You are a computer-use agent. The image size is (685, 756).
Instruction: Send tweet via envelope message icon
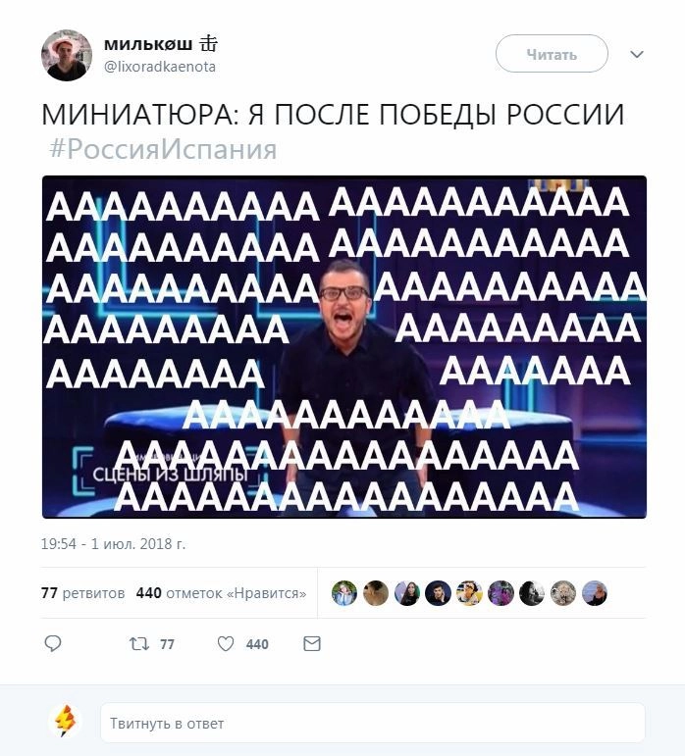tap(312, 643)
